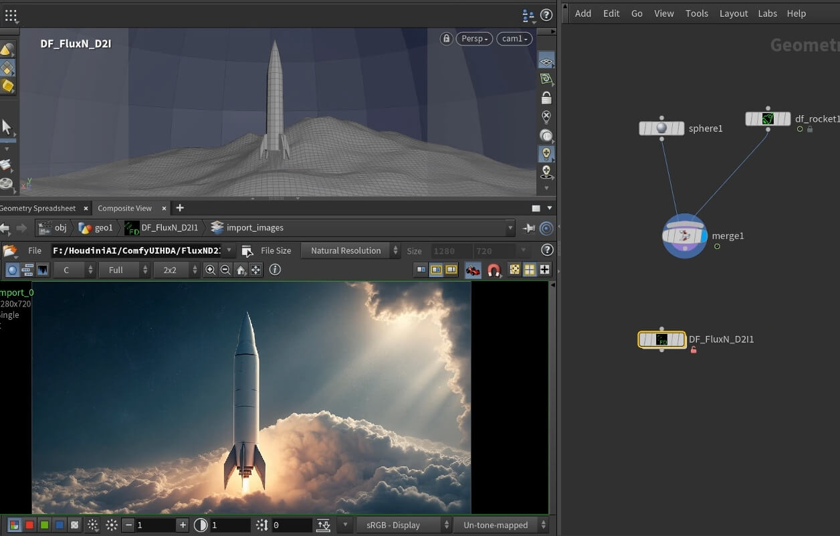Viewport: 840px width, 536px height.
Task: Click the pin panel icon in path bar
Action: tap(529, 228)
